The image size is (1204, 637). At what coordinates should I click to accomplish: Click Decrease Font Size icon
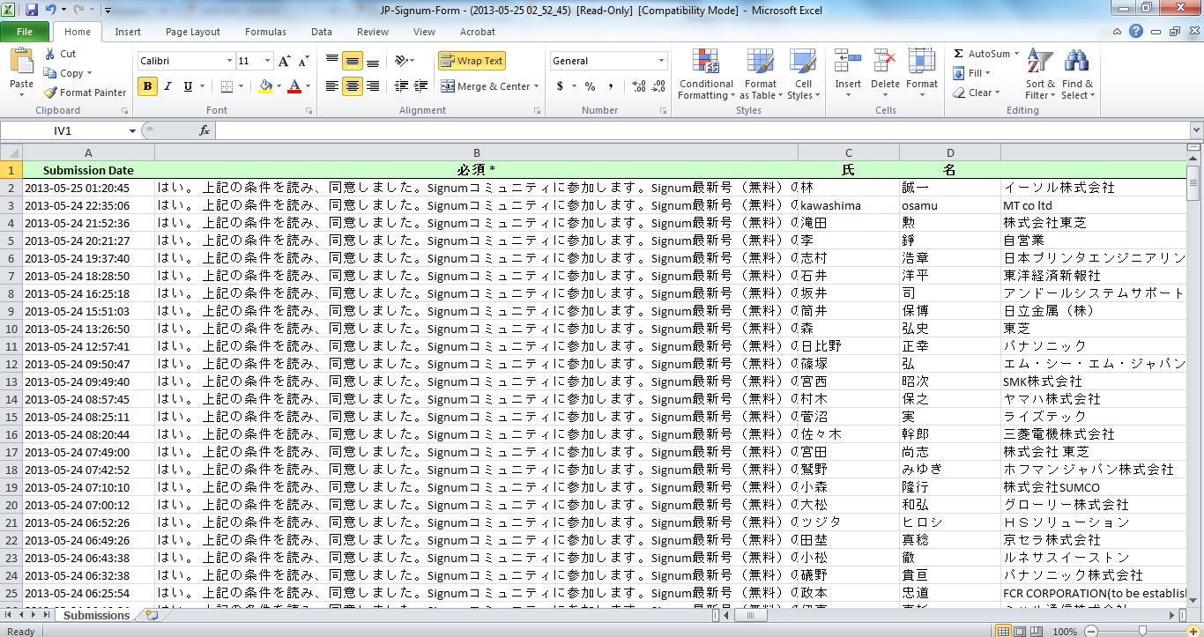(303, 62)
